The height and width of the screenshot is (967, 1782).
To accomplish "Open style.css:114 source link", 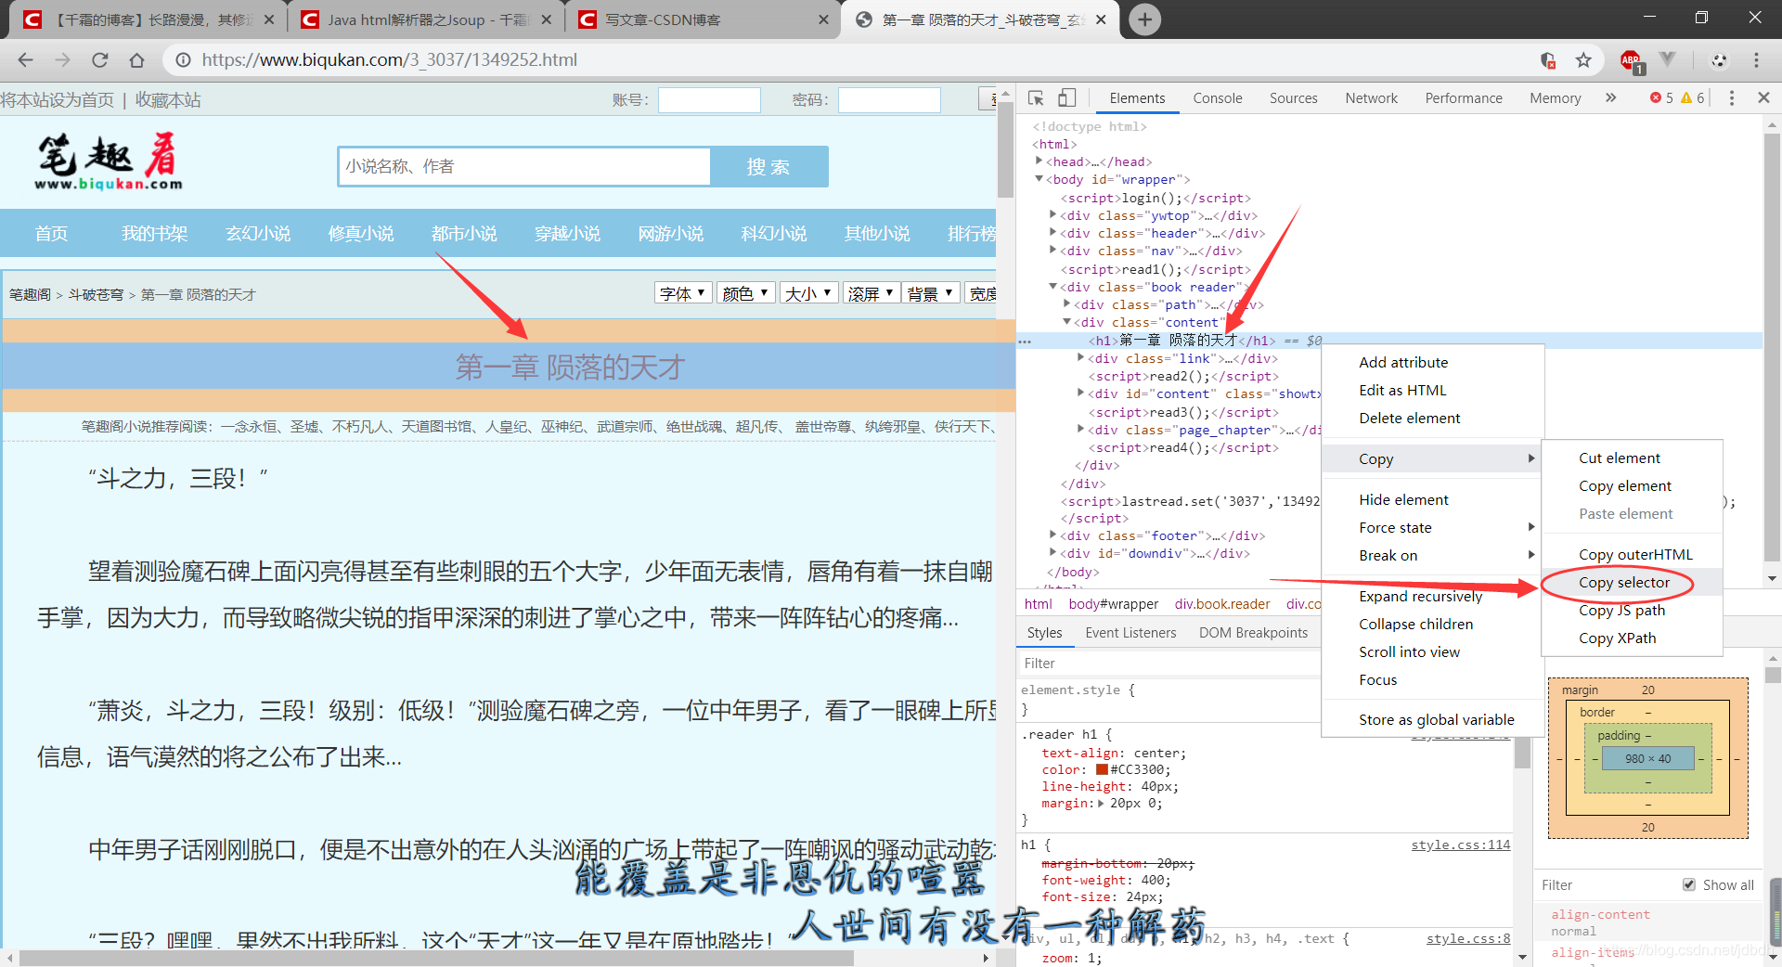I will coord(1460,845).
